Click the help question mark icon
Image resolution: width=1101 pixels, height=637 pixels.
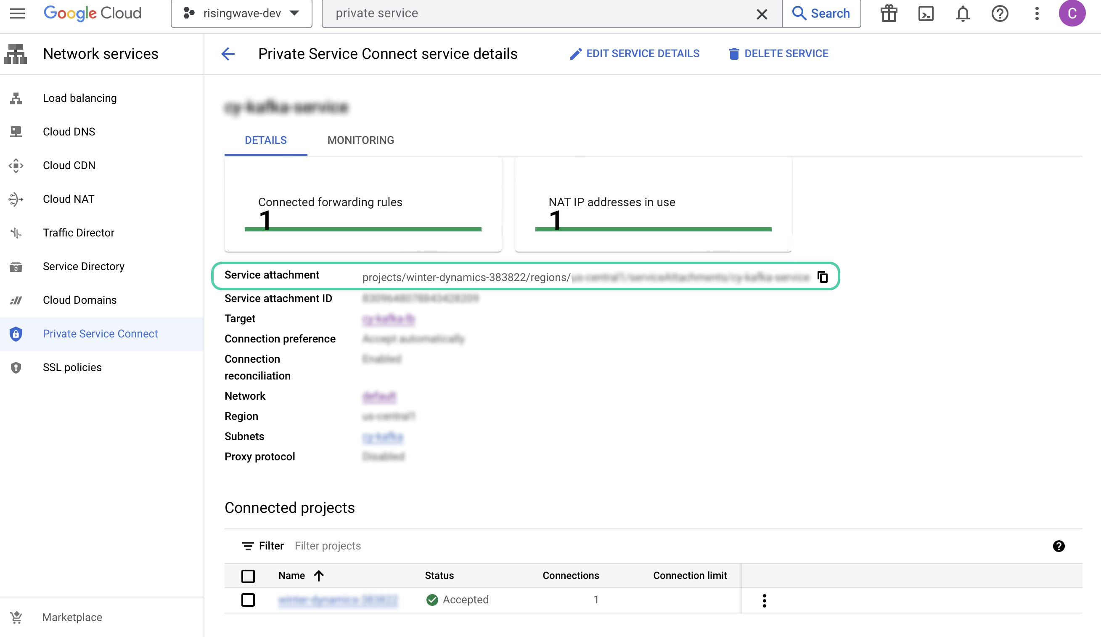click(x=1000, y=13)
